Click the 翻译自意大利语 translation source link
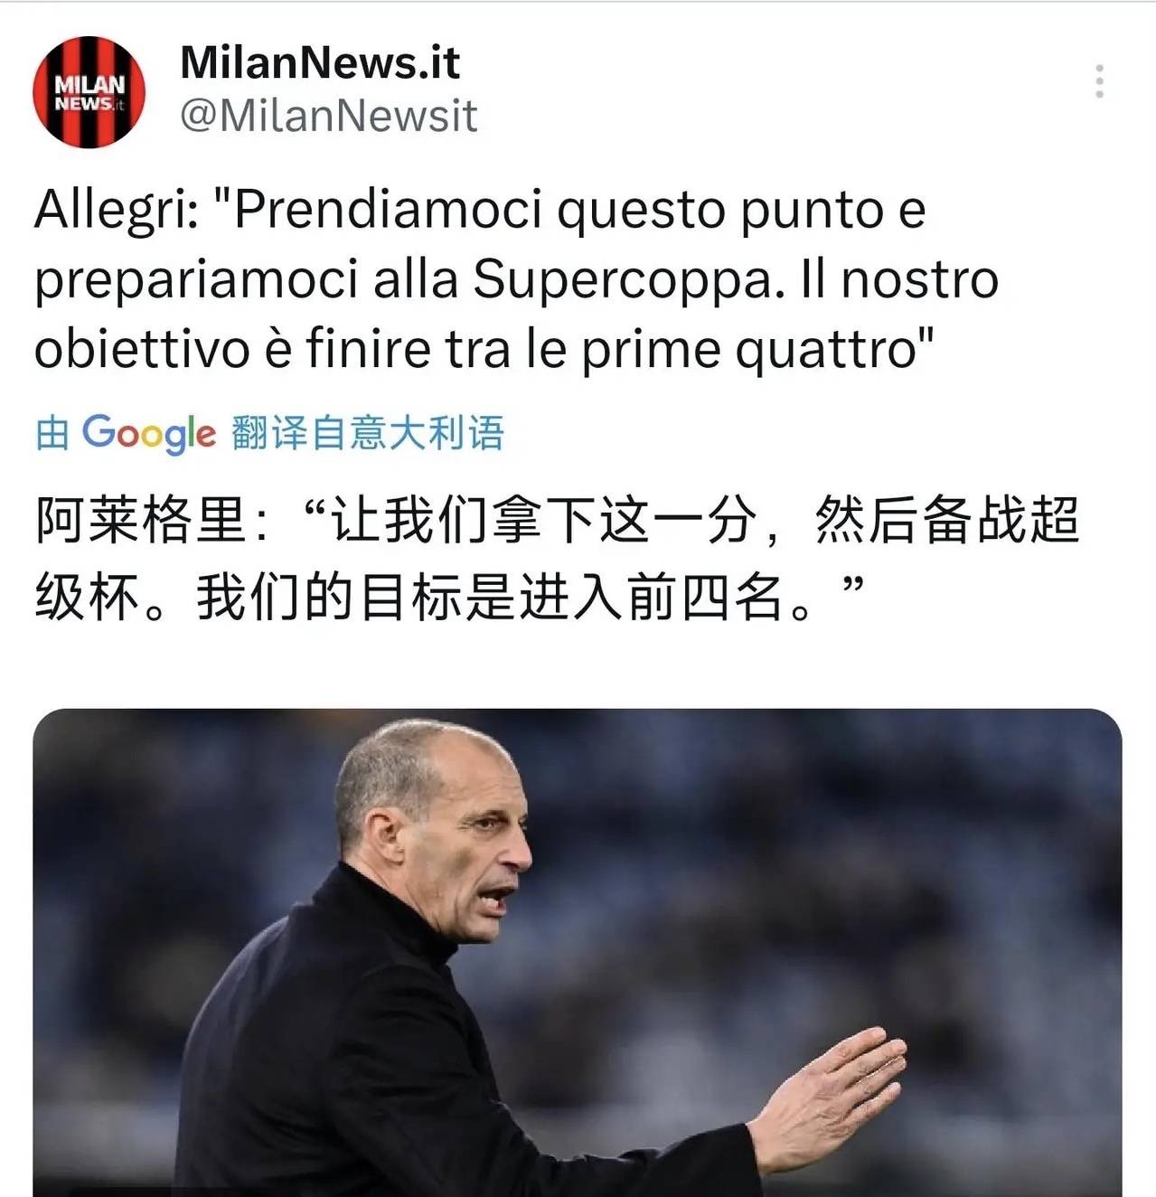This screenshot has width=1156, height=1197. pyautogui.click(x=368, y=433)
